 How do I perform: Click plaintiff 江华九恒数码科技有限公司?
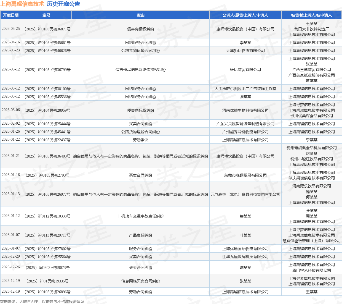coord(245,257)
